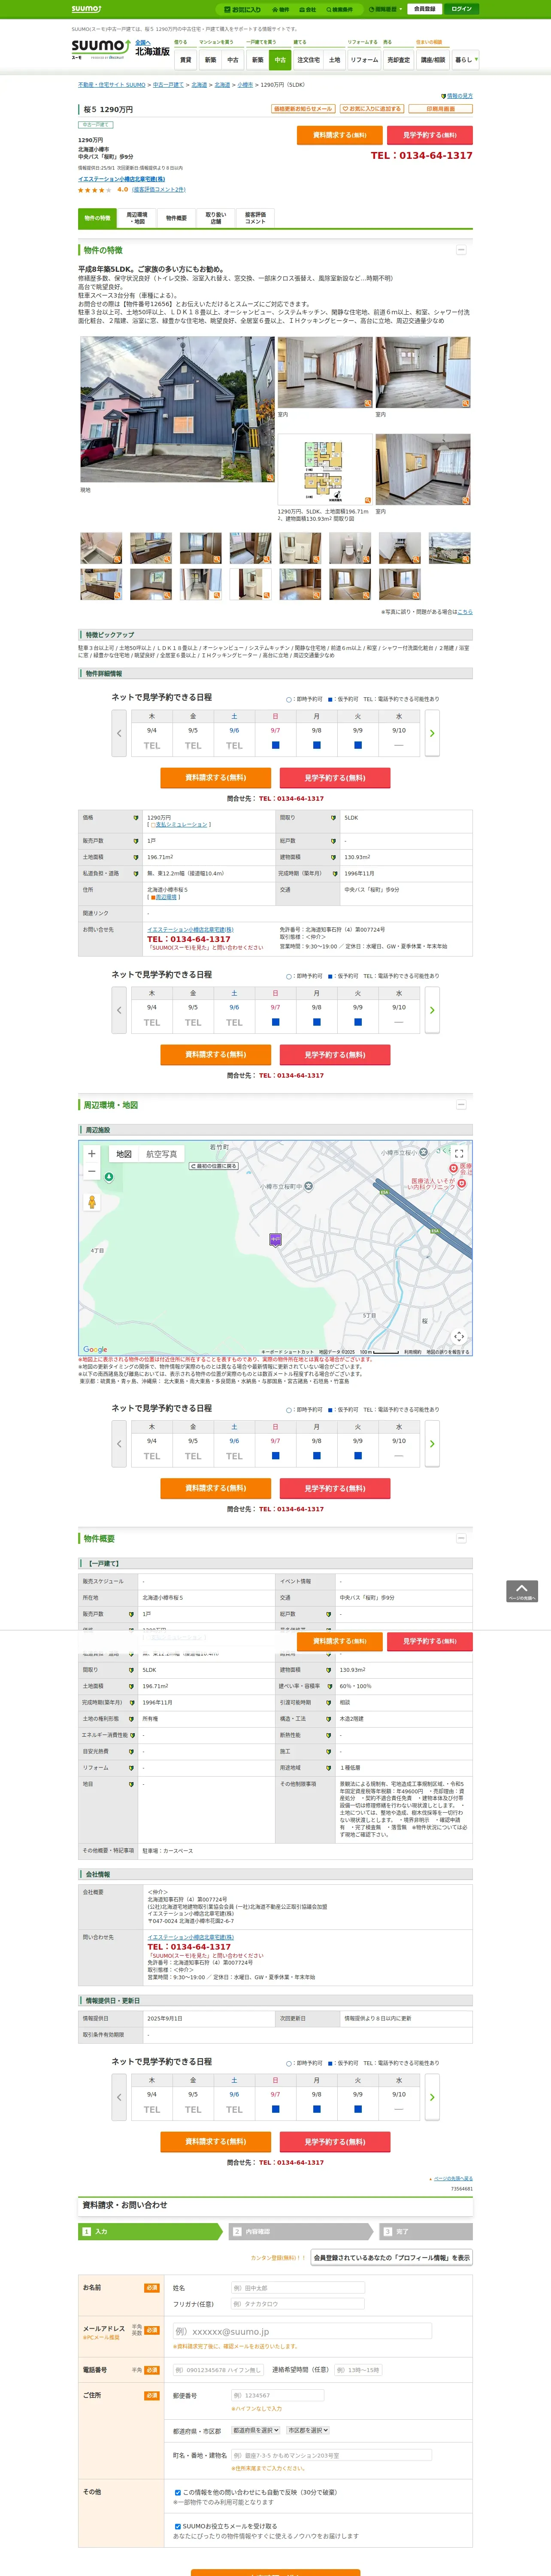Switch to 物件概要 section tab

[176, 218]
